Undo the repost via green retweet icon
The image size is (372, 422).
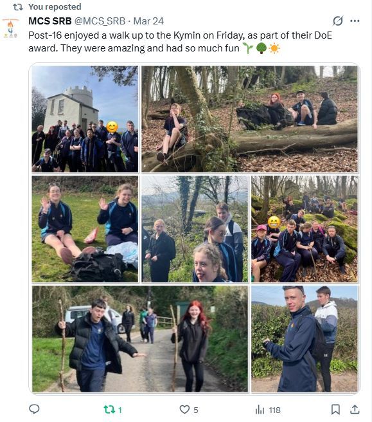coord(109,410)
